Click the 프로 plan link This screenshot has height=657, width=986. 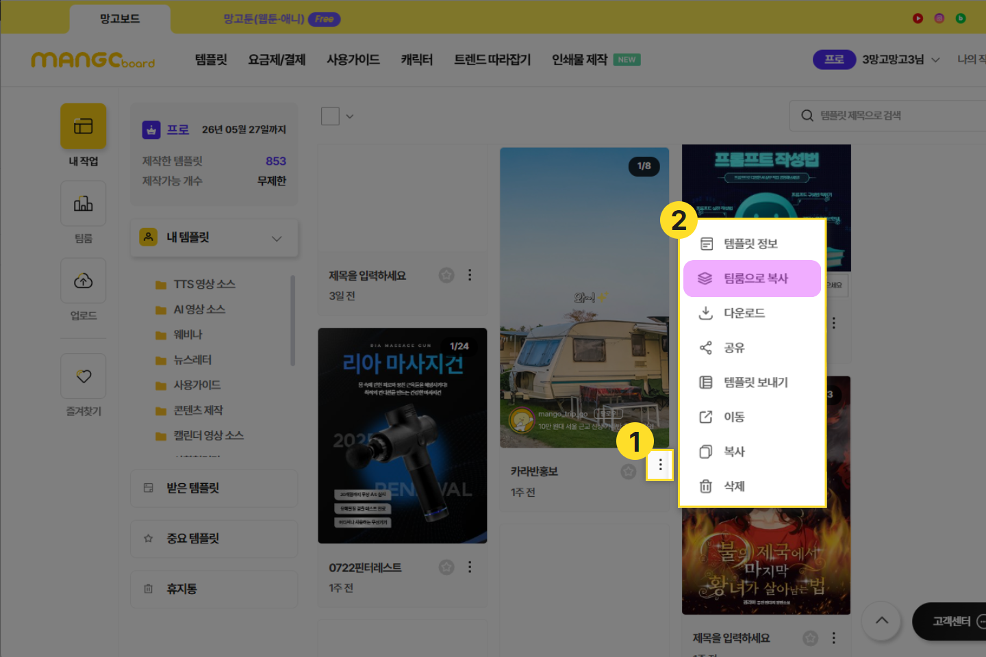tap(177, 129)
